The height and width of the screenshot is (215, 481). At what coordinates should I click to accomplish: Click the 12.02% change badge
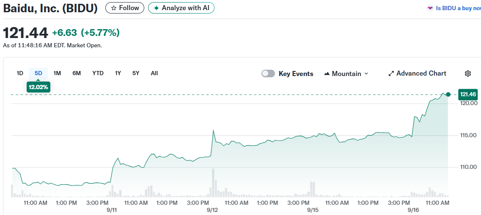[x=38, y=87]
